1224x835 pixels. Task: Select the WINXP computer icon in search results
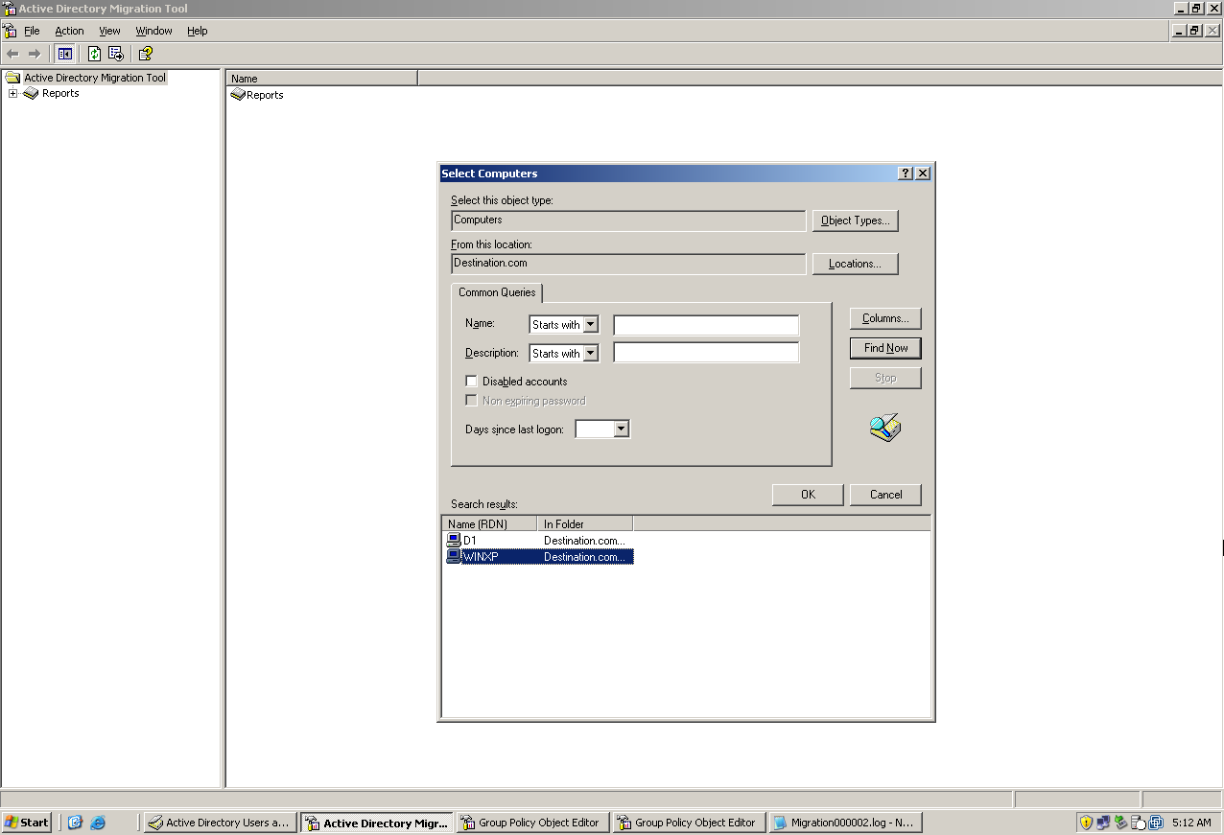click(x=453, y=556)
